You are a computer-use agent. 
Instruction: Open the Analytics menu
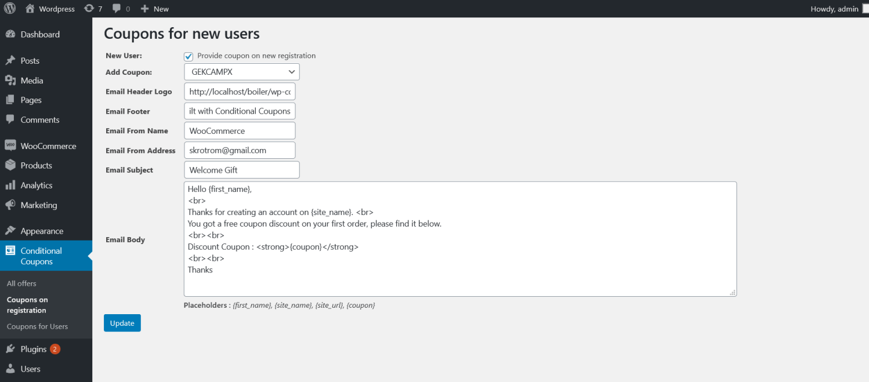pos(37,185)
